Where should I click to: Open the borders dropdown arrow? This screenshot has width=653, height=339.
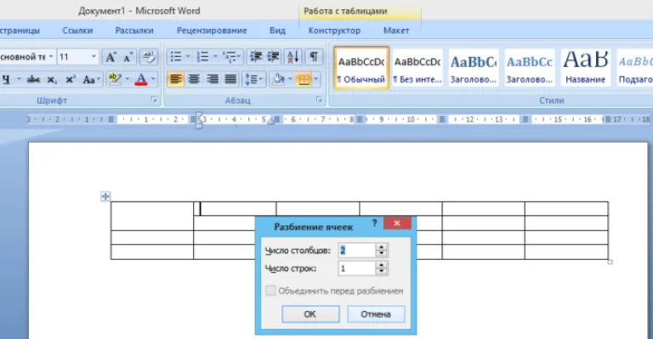tap(316, 79)
